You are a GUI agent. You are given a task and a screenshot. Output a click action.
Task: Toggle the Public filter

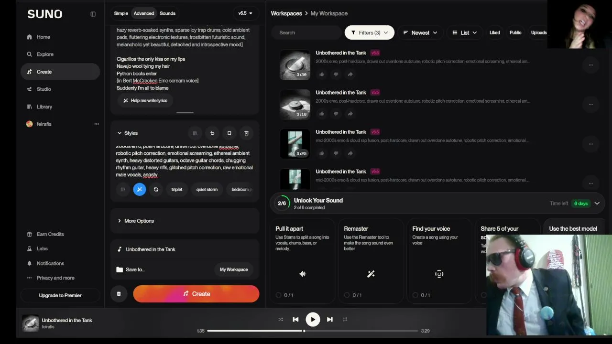click(515, 32)
